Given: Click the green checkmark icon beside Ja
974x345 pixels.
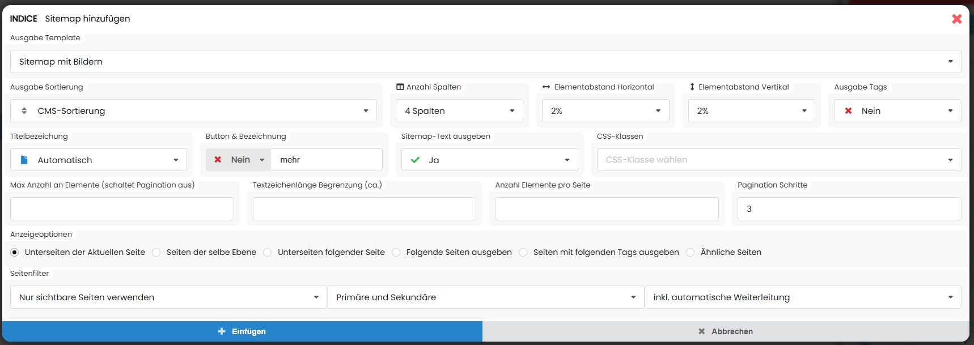Looking at the screenshot, I should [415, 160].
